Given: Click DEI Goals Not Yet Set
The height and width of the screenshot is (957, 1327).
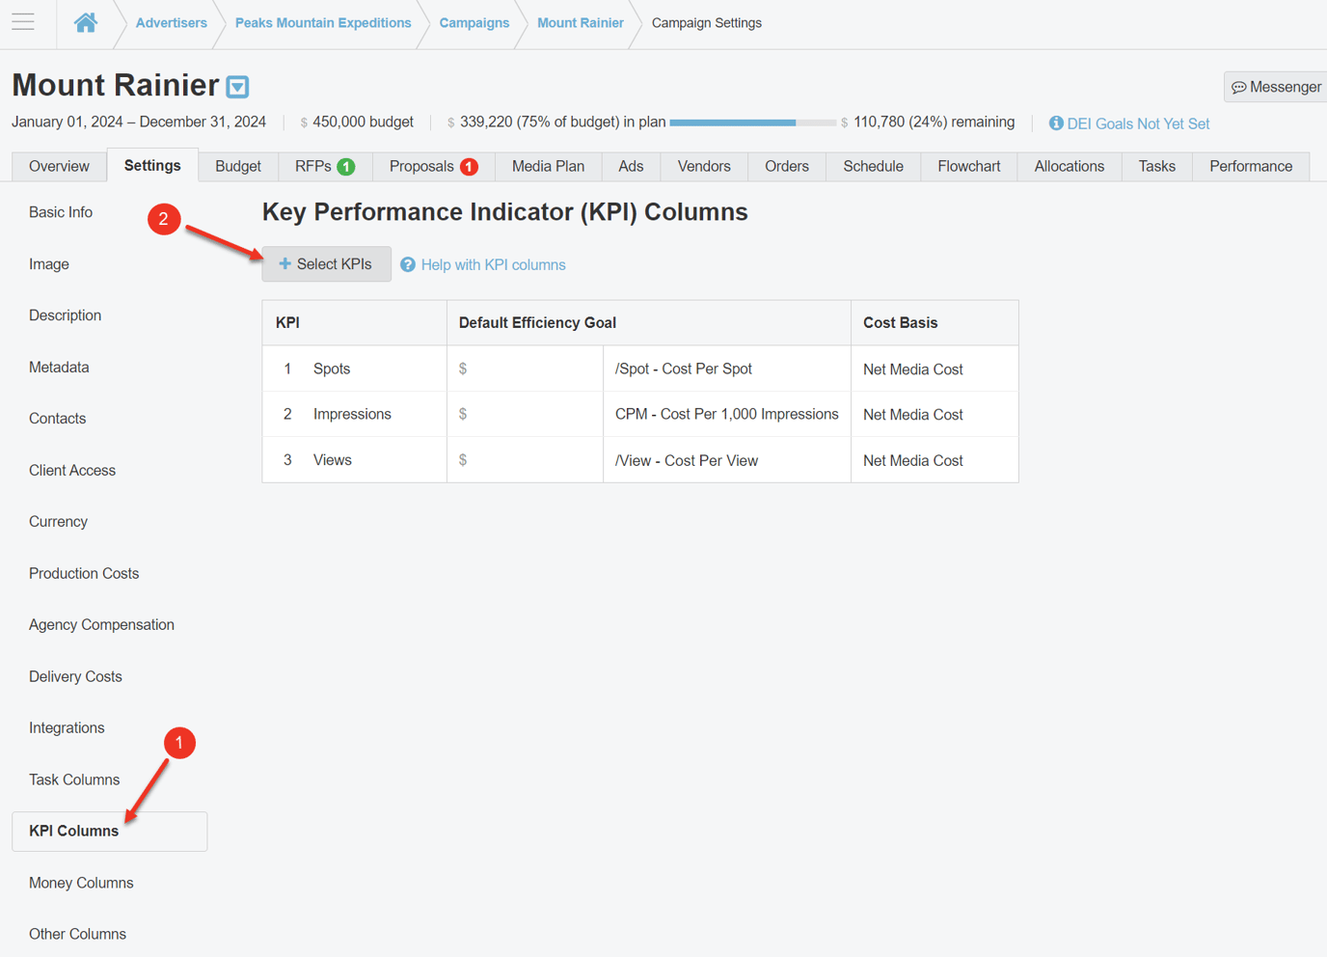Looking at the screenshot, I should click(1138, 123).
